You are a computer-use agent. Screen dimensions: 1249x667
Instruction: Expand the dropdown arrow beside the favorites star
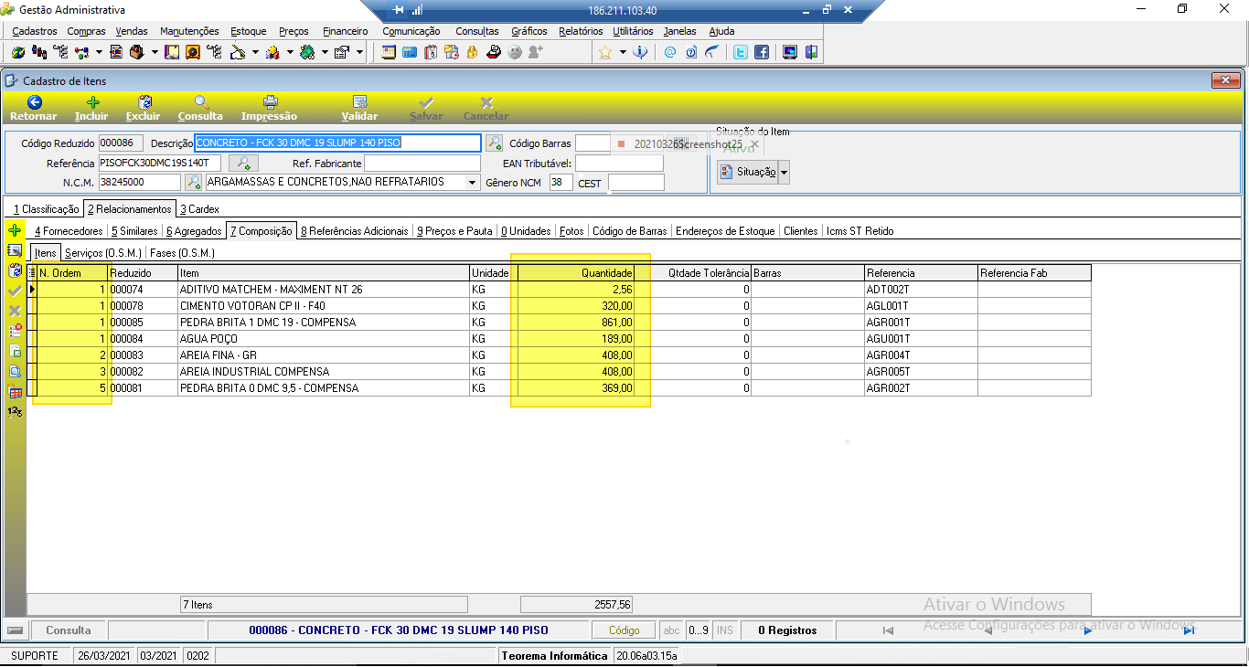[x=623, y=52]
